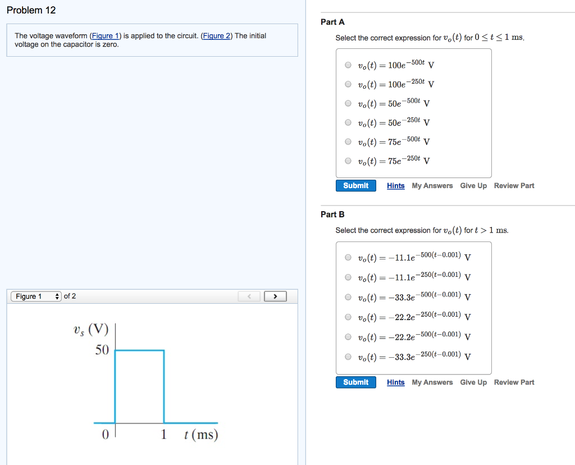Image resolution: width=575 pixels, height=465 pixels.
Task: Open Figure 2 link in problem statement
Action: point(216,36)
